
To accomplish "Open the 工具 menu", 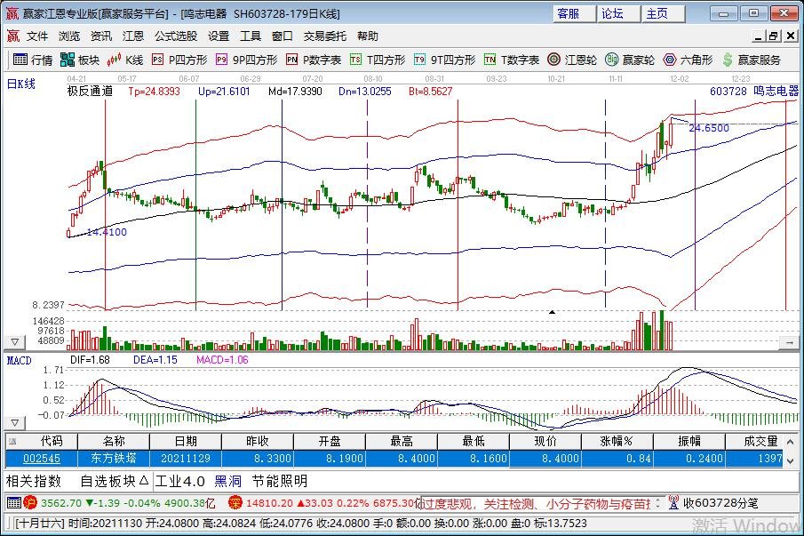I will (x=251, y=36).
